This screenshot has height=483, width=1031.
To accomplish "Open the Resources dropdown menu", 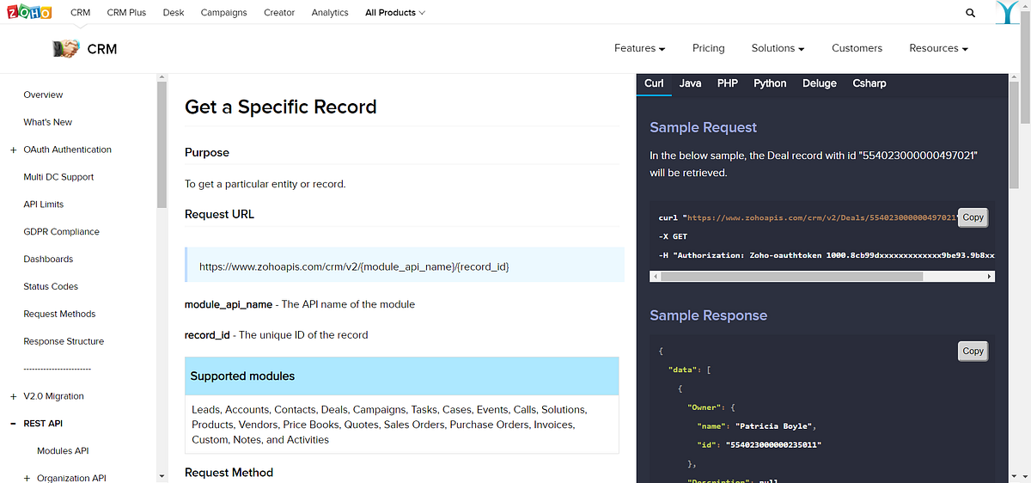I will tap(939, 48).
